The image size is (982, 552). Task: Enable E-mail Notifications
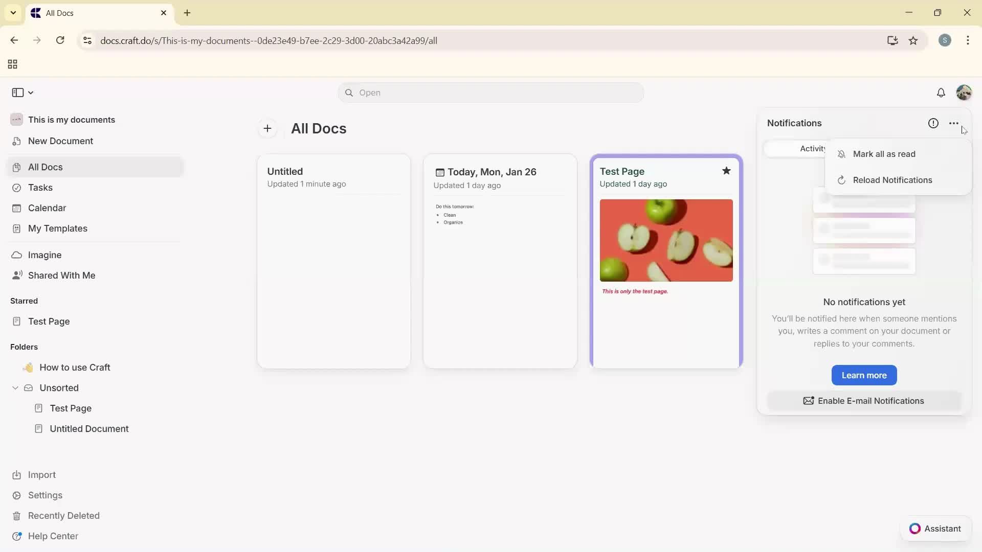pos(863,401)
